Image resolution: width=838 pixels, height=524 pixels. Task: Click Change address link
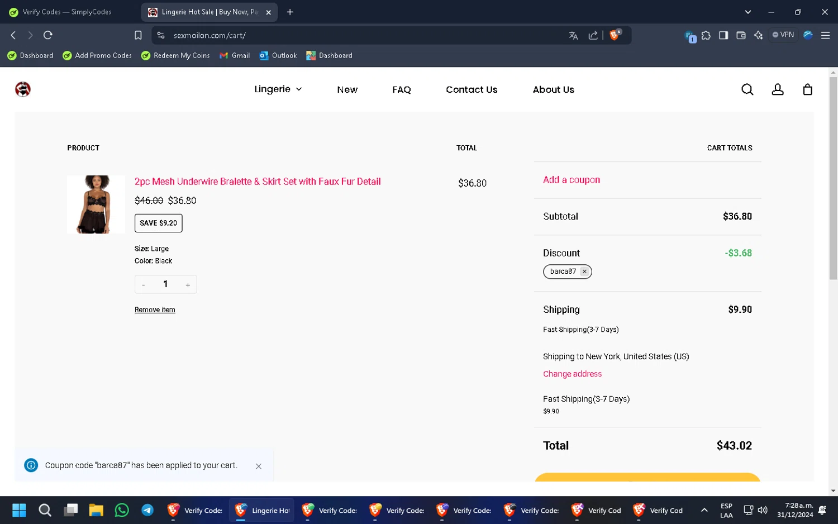click(x=572, y=374)
